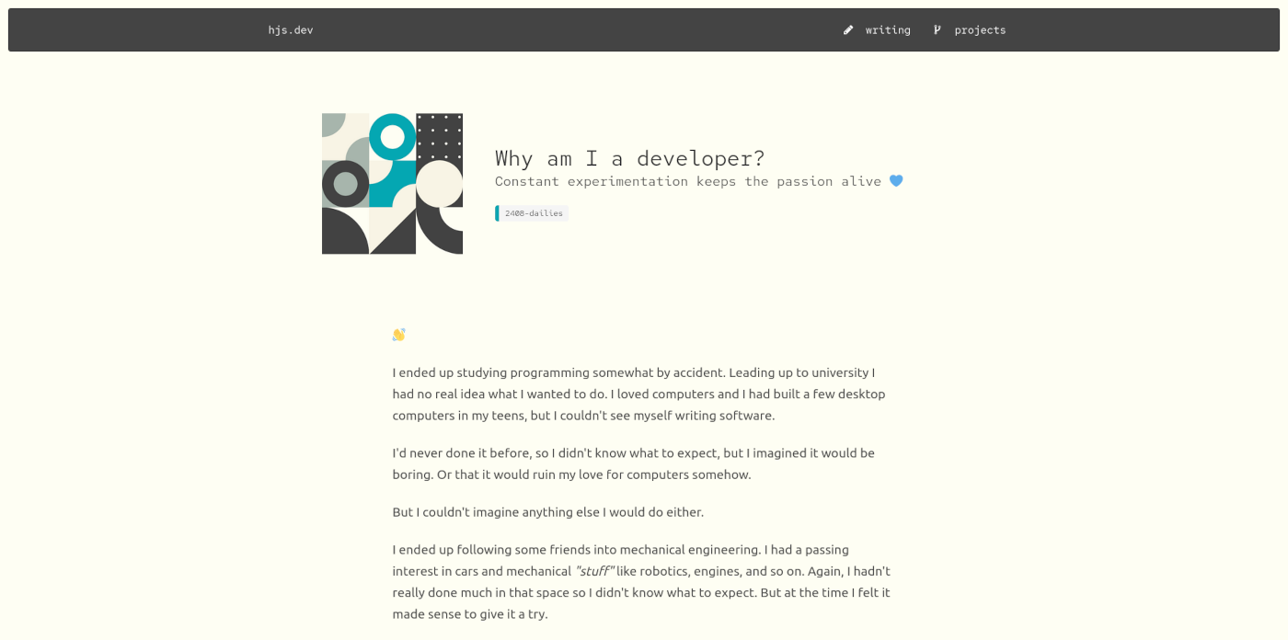Click the italic word "stuff" in the article
This screenshot has width=1288, height=640.
(x=594, y=571)
